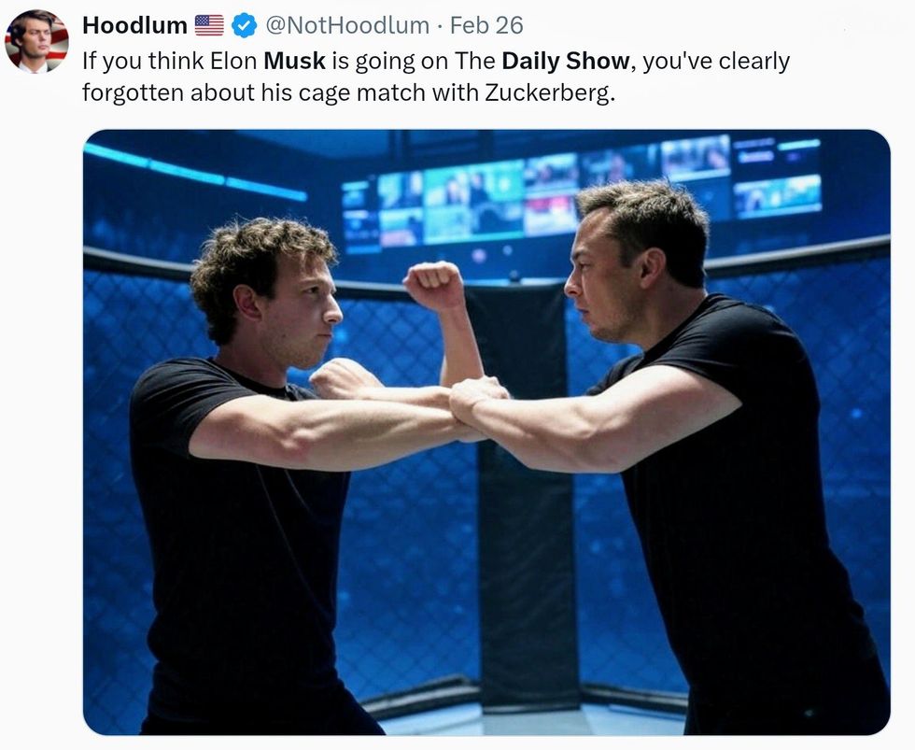Open the tweet via Feb 26 timestamp

click(x=486, y=25)
